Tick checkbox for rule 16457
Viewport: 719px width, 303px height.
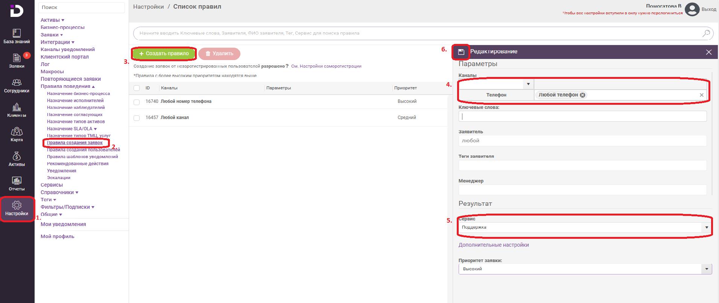pos(137,118)
